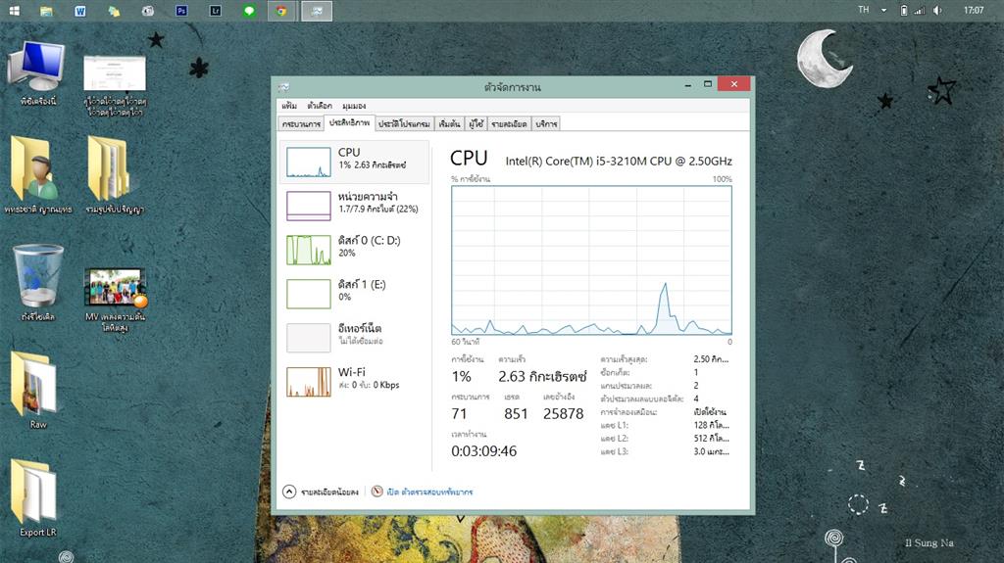This screenshot has height=563, width=1004.
Task: Switch to the Users tab
Action: [476, 124]
